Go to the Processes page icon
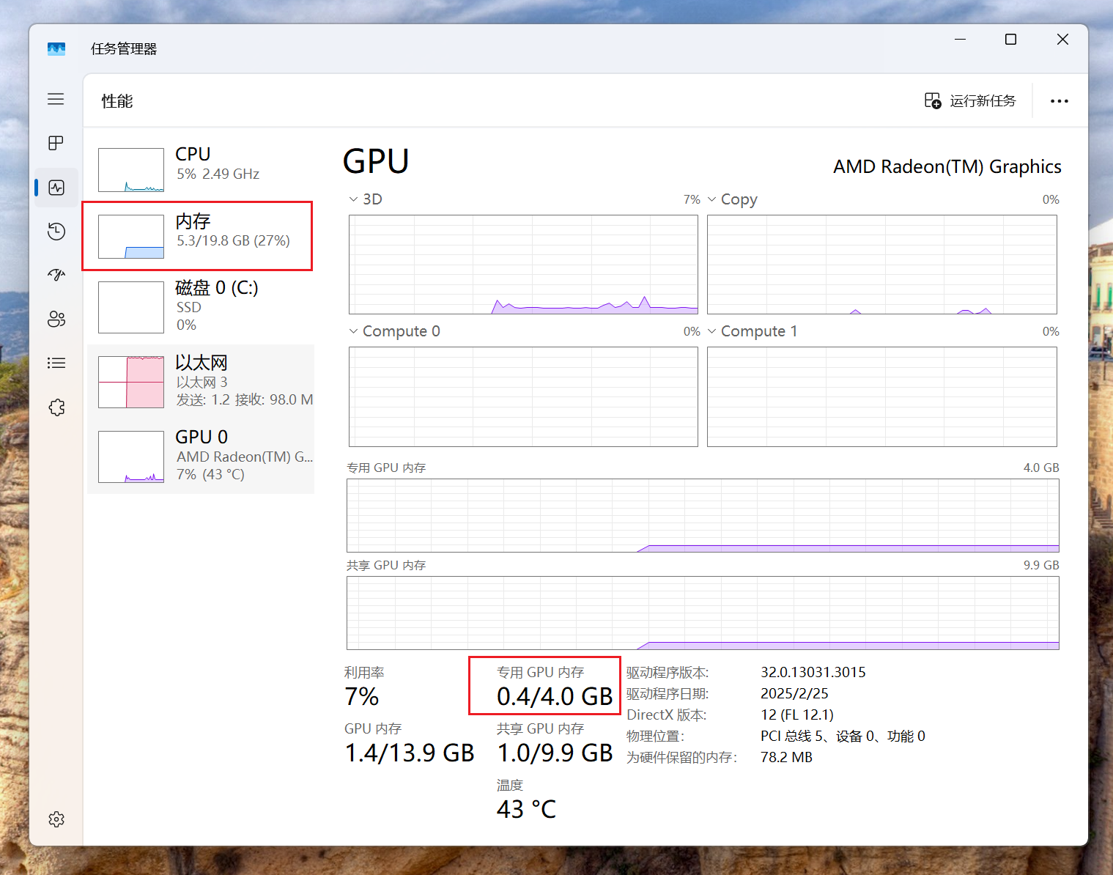The image size is (1113, 875). click(56, 143)
